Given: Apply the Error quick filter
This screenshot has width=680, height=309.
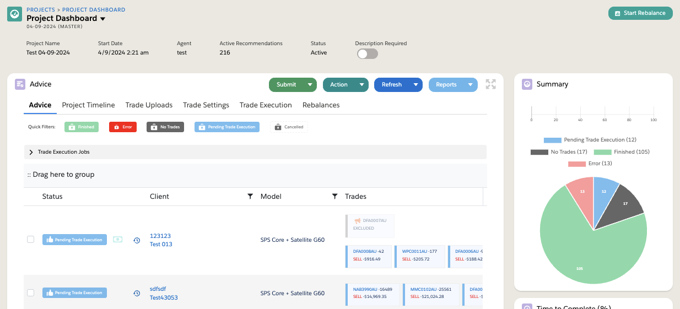Looking at the screenshot, I should 122,127.
